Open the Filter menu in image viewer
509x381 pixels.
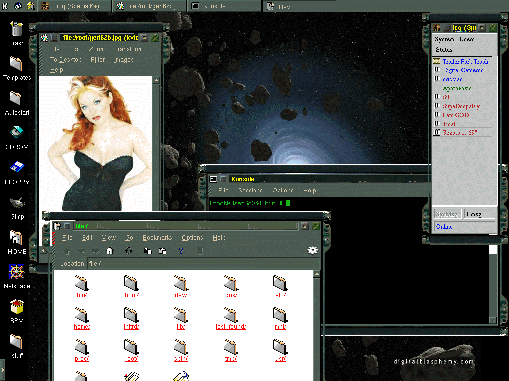98,60
